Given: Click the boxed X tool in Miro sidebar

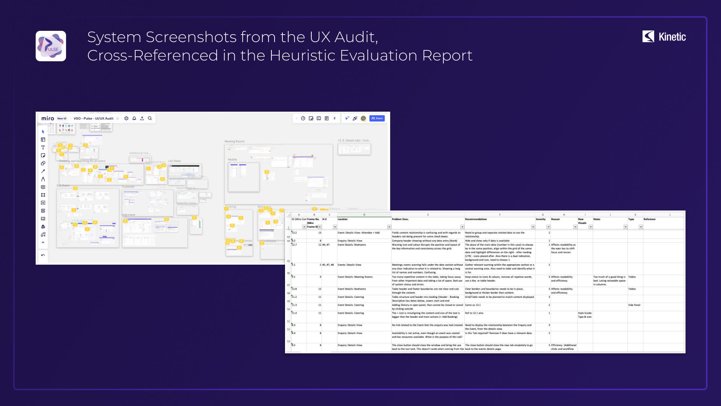Looking at the screenshot, I should pos(43,211).
